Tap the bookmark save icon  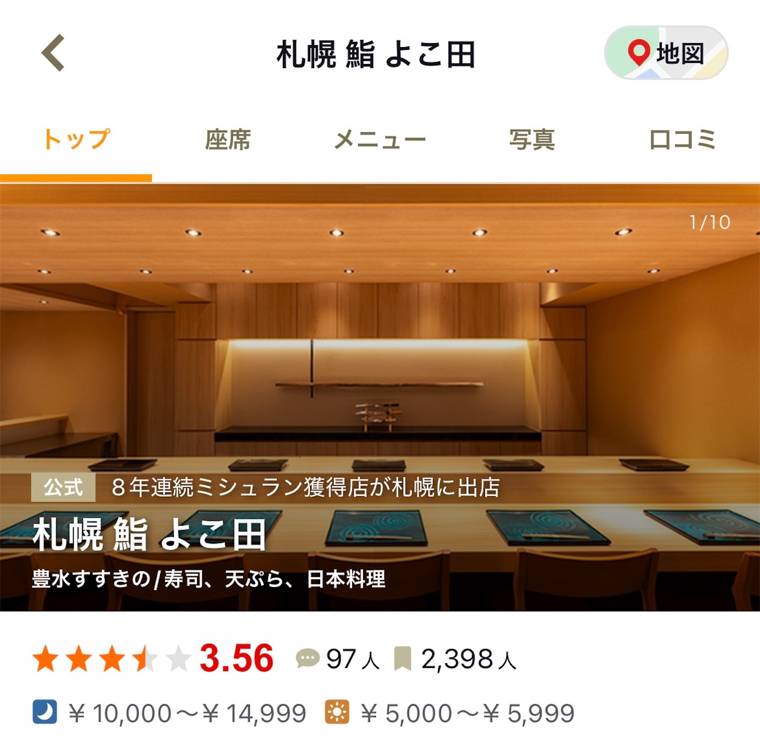pyautogui.click(x=403, y=659)
